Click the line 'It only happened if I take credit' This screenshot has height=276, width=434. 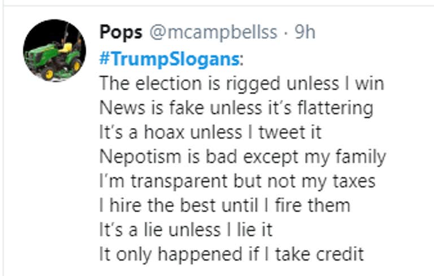click(x=231, y=255)
